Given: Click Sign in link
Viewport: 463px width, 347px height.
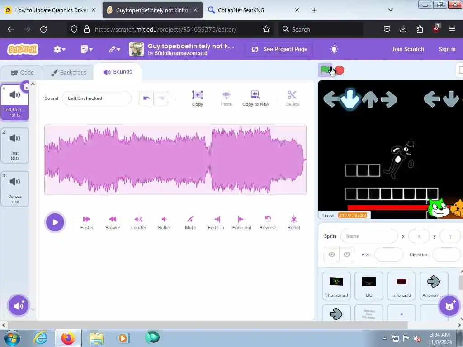Looking at the screenshot, I should click(447, 49).
